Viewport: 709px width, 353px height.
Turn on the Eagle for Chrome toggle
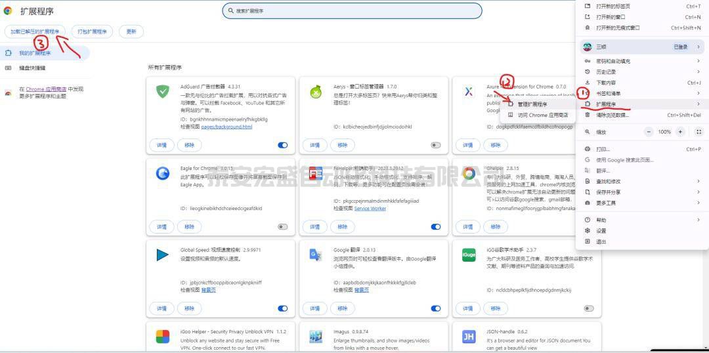pos(283,227)
